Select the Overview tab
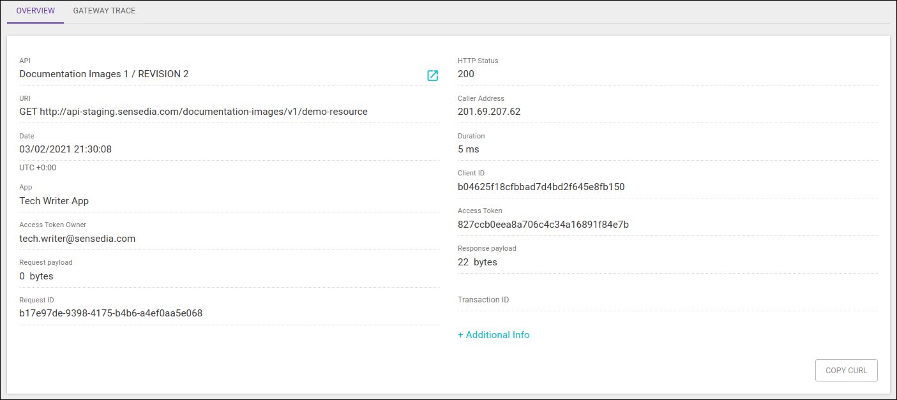Image resolution: width=897 pixels, height=400 pixels. pyautogui.click(x=35, y=10)
